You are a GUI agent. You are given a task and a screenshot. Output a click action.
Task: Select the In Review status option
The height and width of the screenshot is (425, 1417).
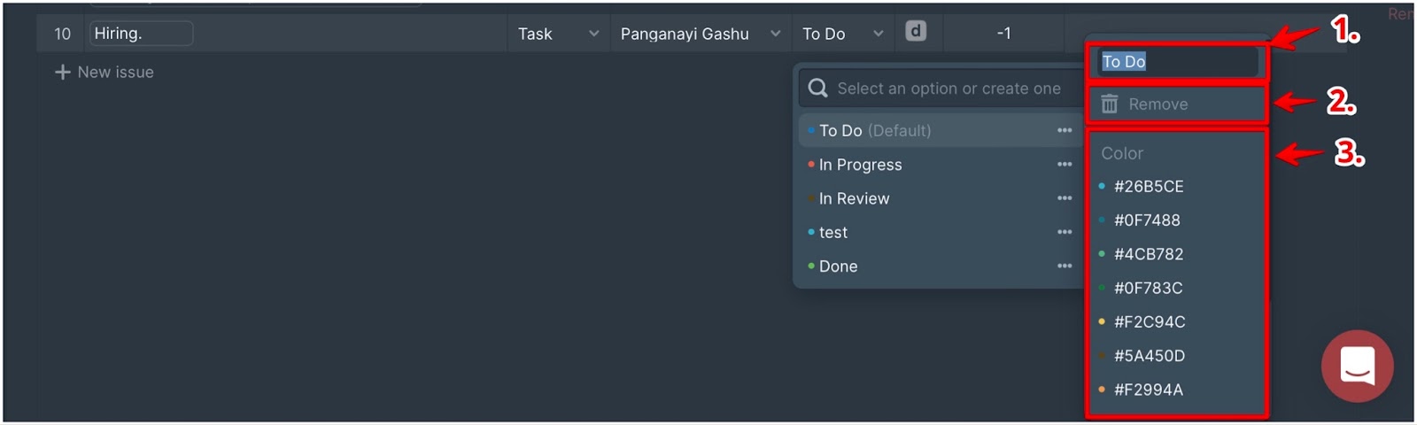coord(854,198)
